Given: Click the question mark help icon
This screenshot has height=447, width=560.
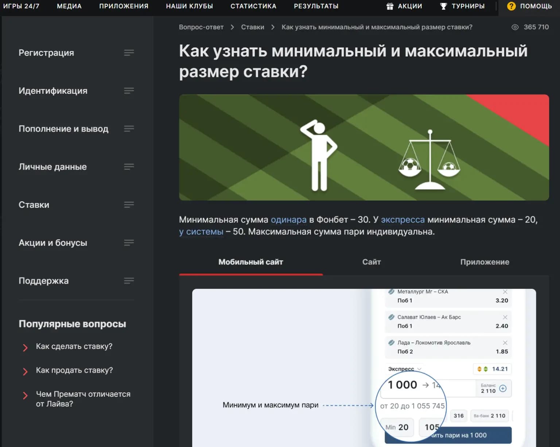Looking at the screenshot, I should coord(511,6).
